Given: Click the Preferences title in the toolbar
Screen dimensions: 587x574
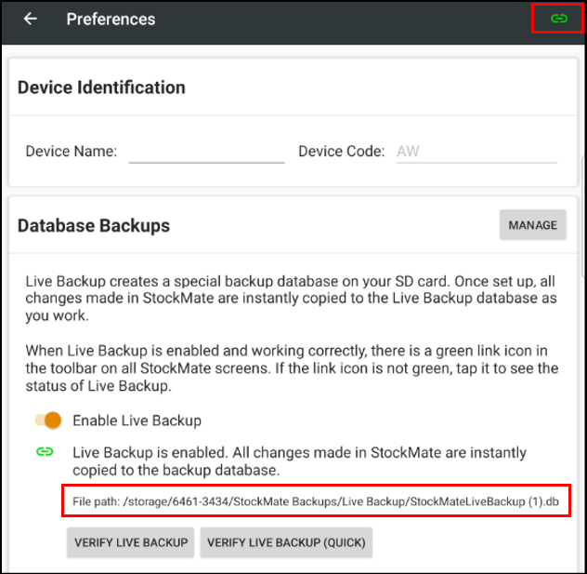Looking at the screenshot, I should coord(111,19).
